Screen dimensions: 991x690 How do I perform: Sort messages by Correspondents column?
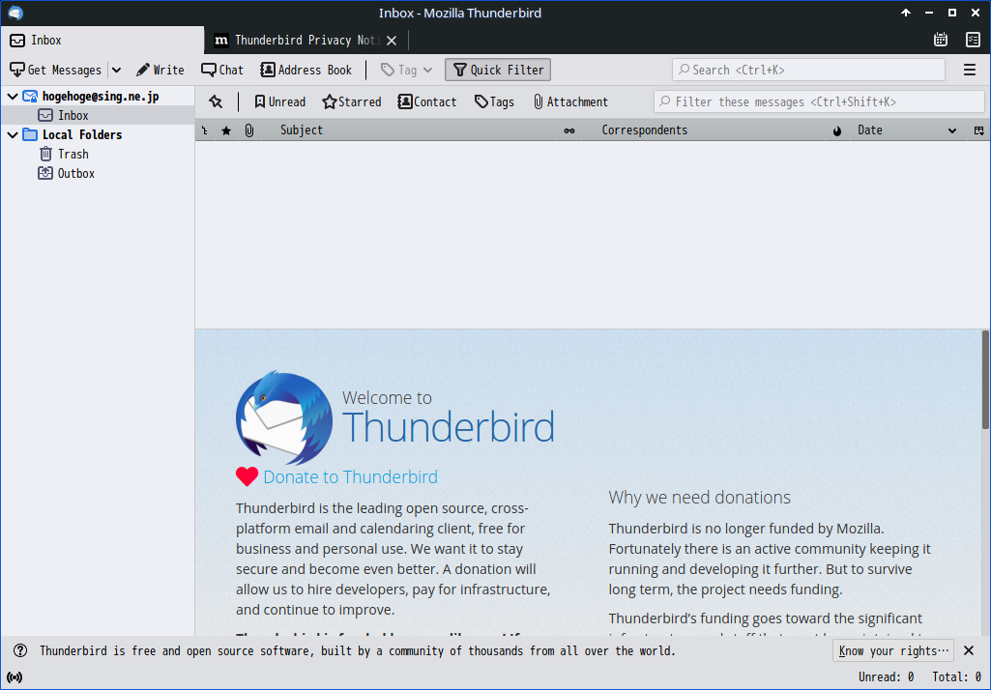[x=704, y=130]
